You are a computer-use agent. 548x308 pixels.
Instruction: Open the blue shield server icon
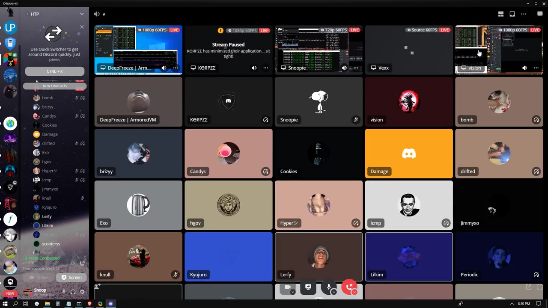(10, 44)
